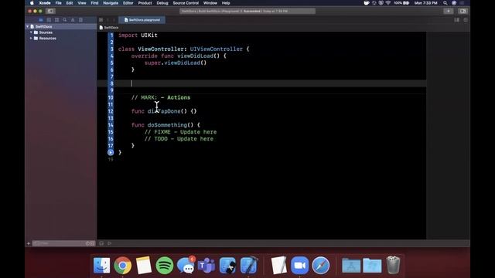Click the Spotlight search icon in menu bar
The width and height of the screenshot is (495, 278).
[x=445, y=3]
